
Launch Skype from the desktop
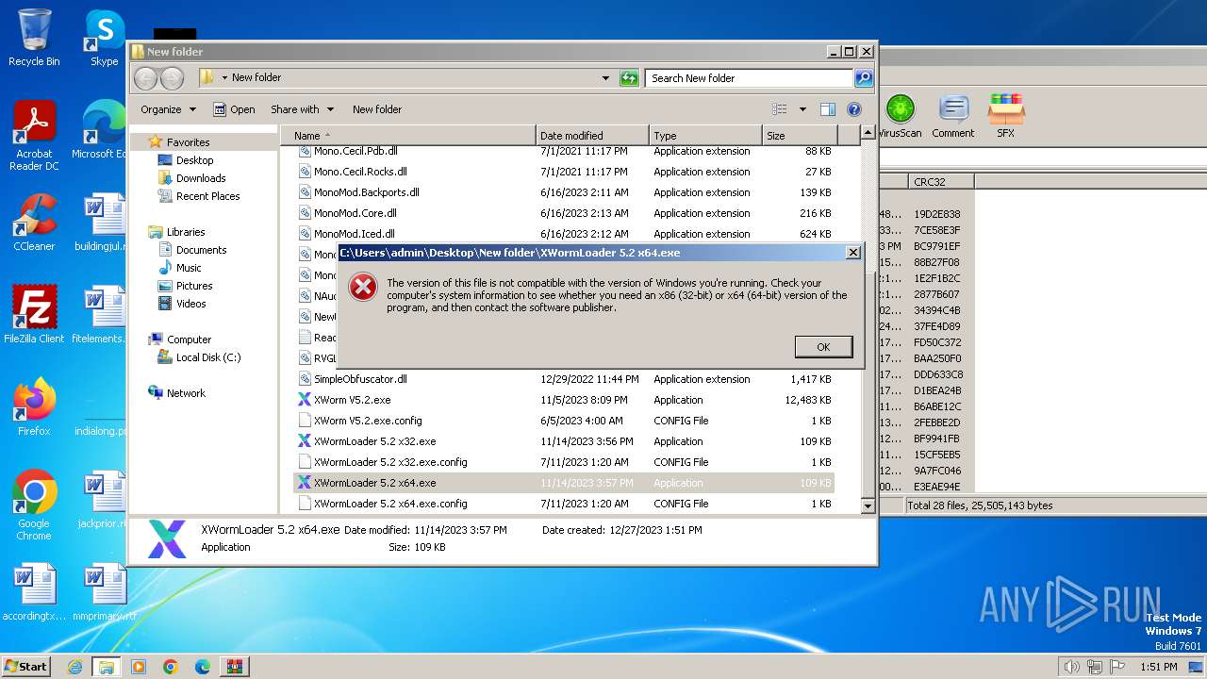pyautogui.click(x=104, y=38)
